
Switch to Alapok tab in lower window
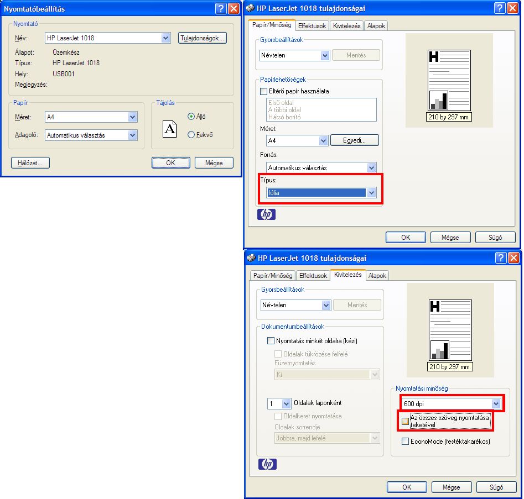(x=377, y=275)
